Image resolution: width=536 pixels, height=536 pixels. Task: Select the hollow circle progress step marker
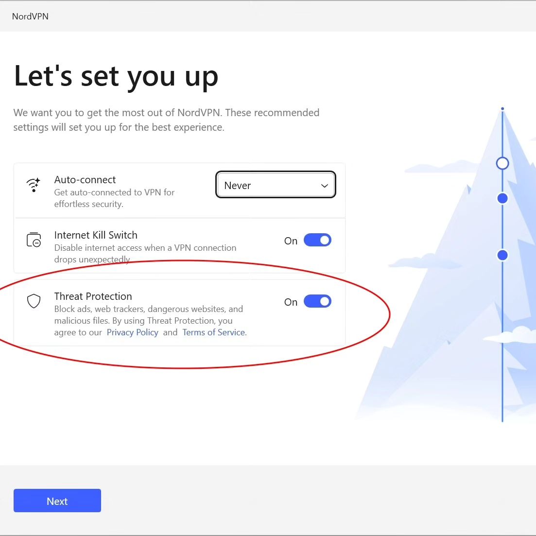click(502, 163)
